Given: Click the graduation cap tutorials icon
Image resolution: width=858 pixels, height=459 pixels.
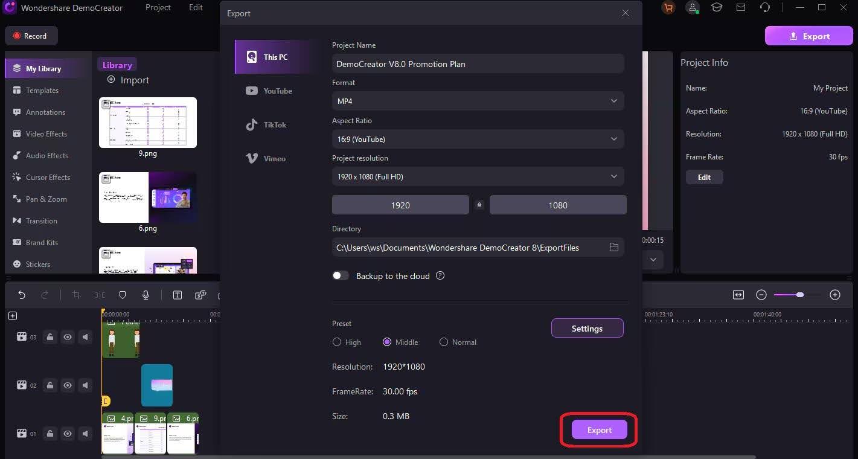Looking at the screenshot, I should (716, 8).
